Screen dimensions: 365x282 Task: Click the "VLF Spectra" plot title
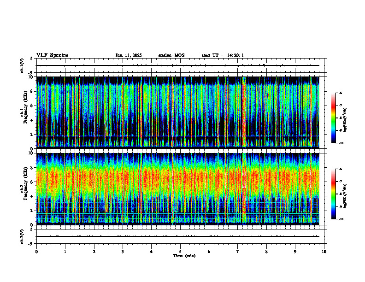(52, 55)
